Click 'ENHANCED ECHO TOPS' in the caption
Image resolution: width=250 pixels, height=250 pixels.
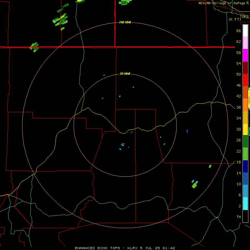point(97,248)
